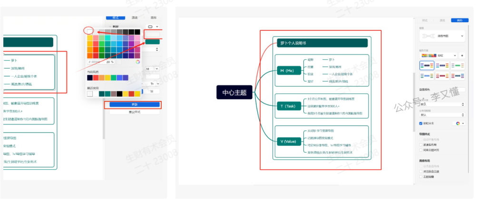Click the plus icon beside color scheme

click(462, 55)
